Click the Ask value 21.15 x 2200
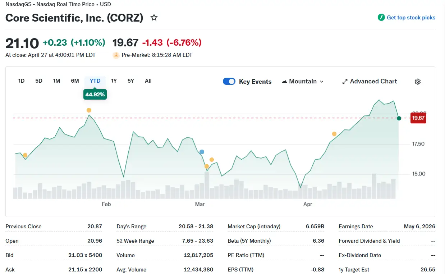The width and height of the screenshot is (445, 274). tap(85, 270)
